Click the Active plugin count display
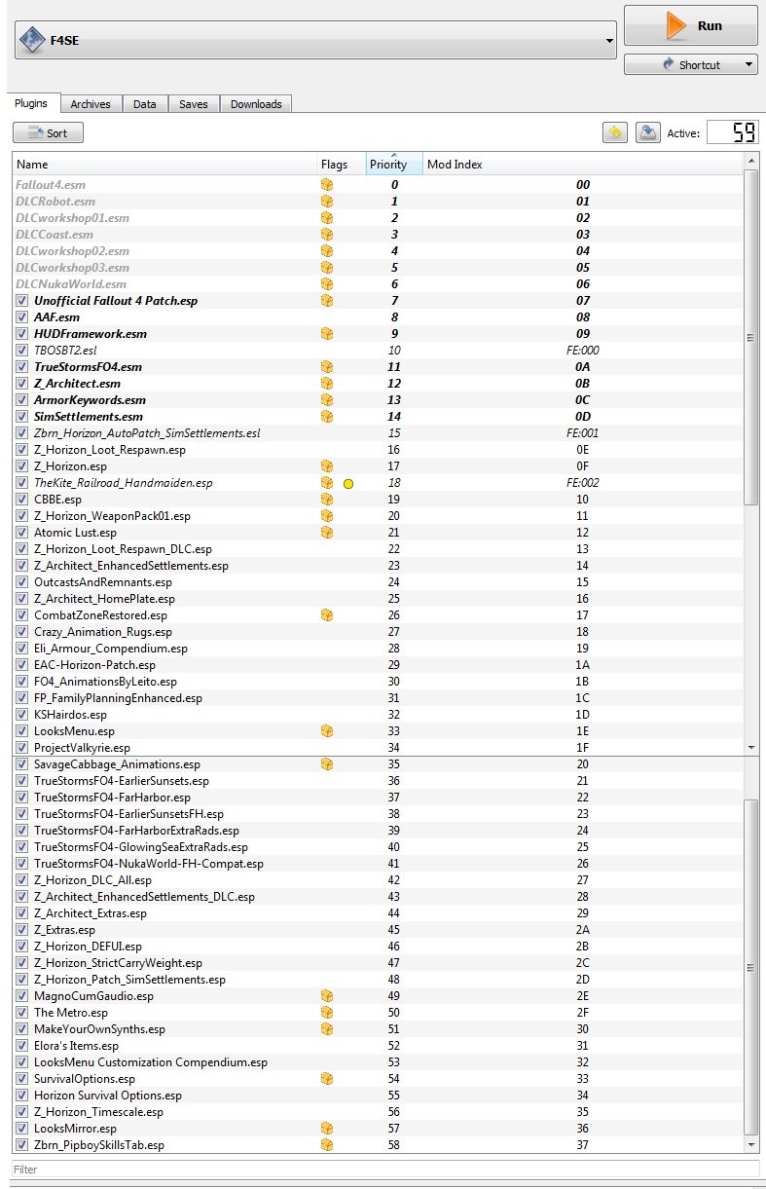Screen dimensions: 766x1189 732,132
